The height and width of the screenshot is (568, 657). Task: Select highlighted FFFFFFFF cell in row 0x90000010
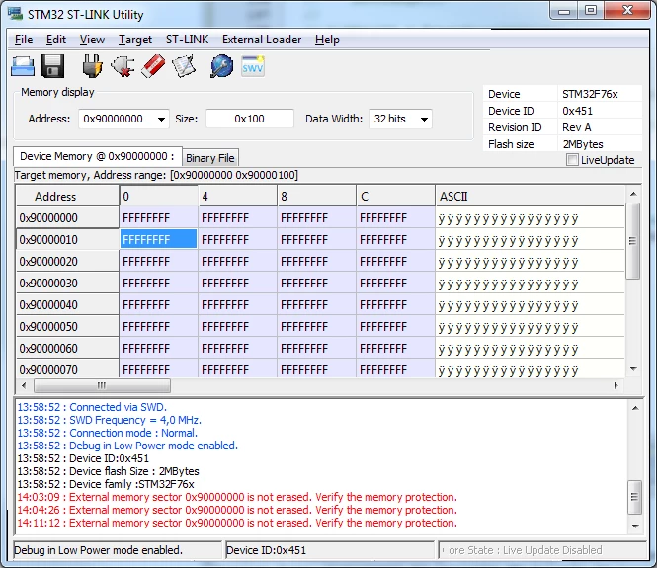click(158, 239)
